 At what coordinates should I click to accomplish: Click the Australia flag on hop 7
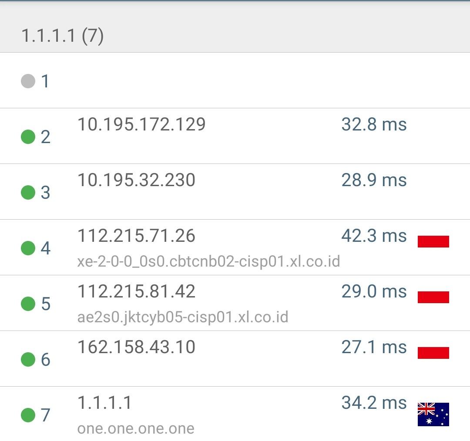433,414
